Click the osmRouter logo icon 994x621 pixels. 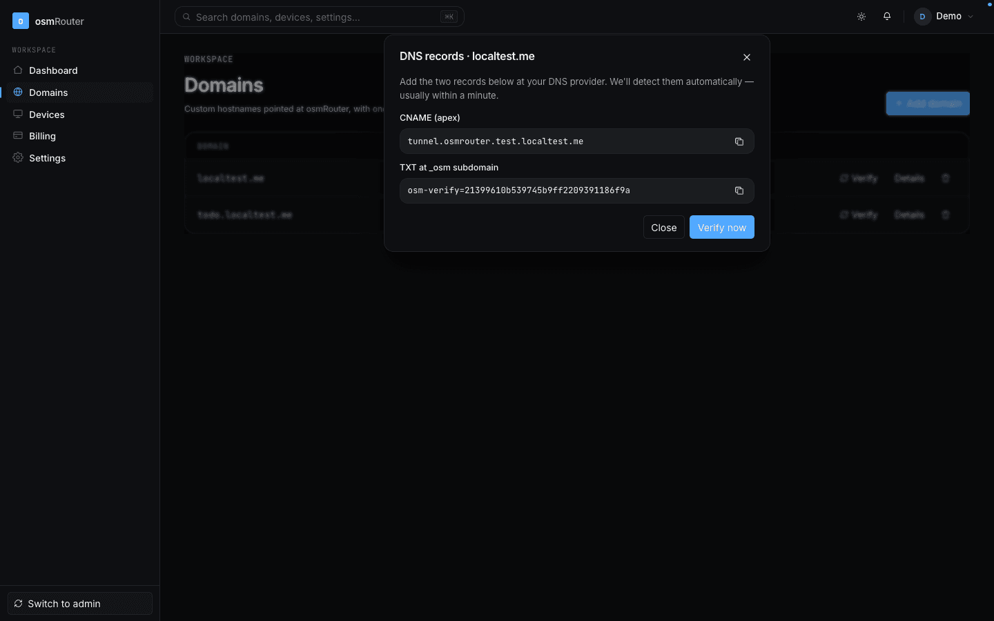pos(21,21)
